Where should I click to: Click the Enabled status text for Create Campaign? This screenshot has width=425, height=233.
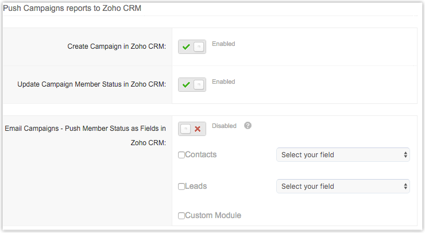[x=223, y=44]
